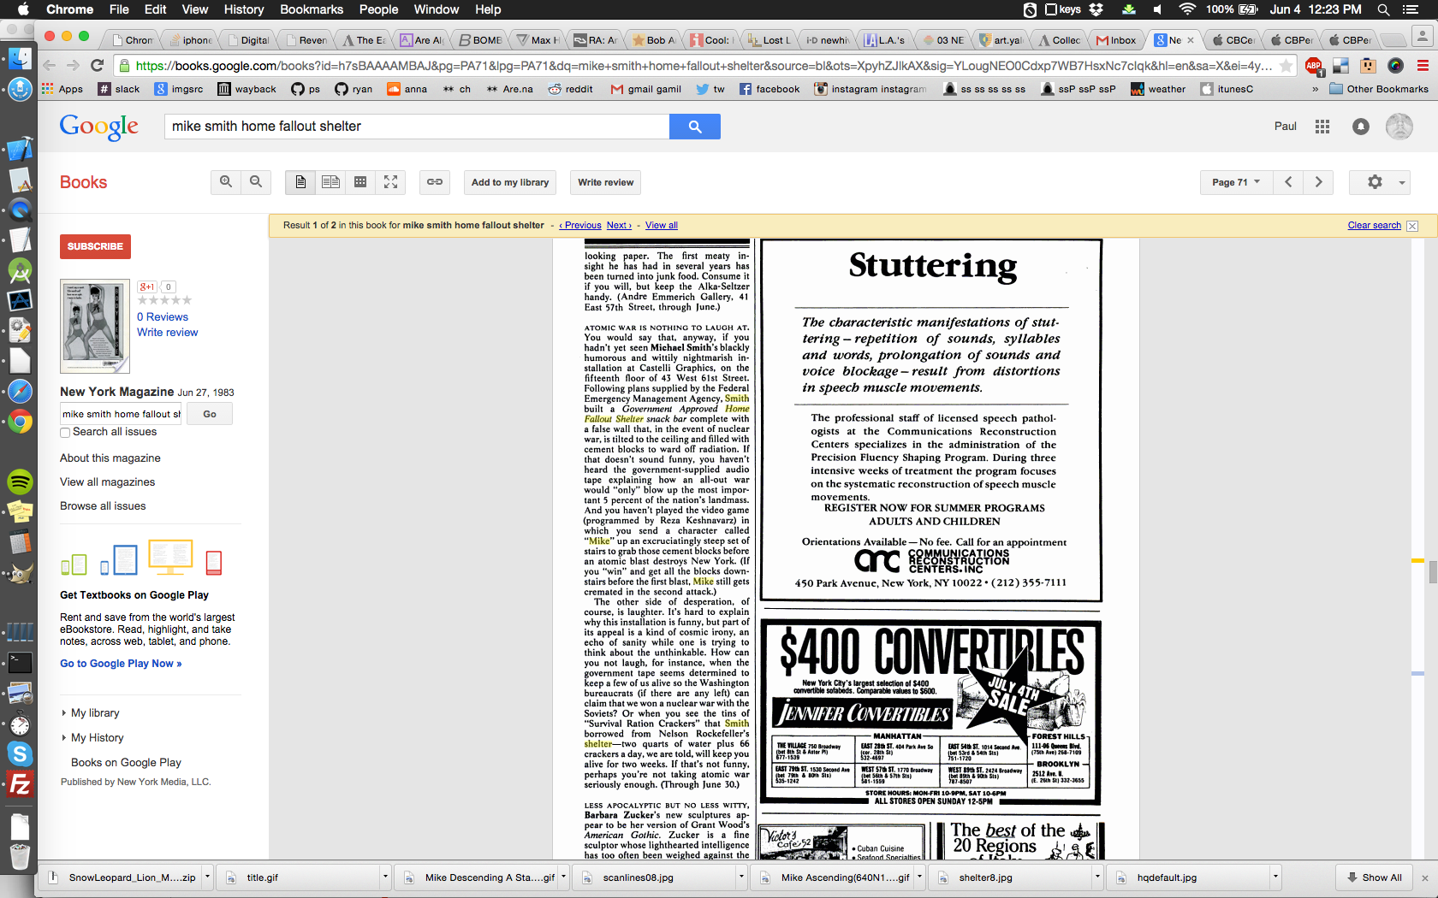This screenshot has width=1438, height=898.
Task: Open the magazine cover thumbnail
Action: click(95, 326)
